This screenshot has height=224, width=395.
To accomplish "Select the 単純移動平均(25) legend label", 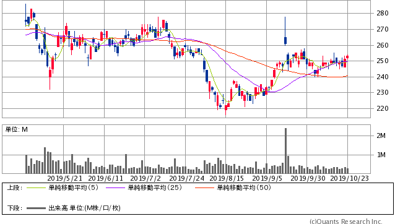I will pyautogui.click(x=155, y=187).
